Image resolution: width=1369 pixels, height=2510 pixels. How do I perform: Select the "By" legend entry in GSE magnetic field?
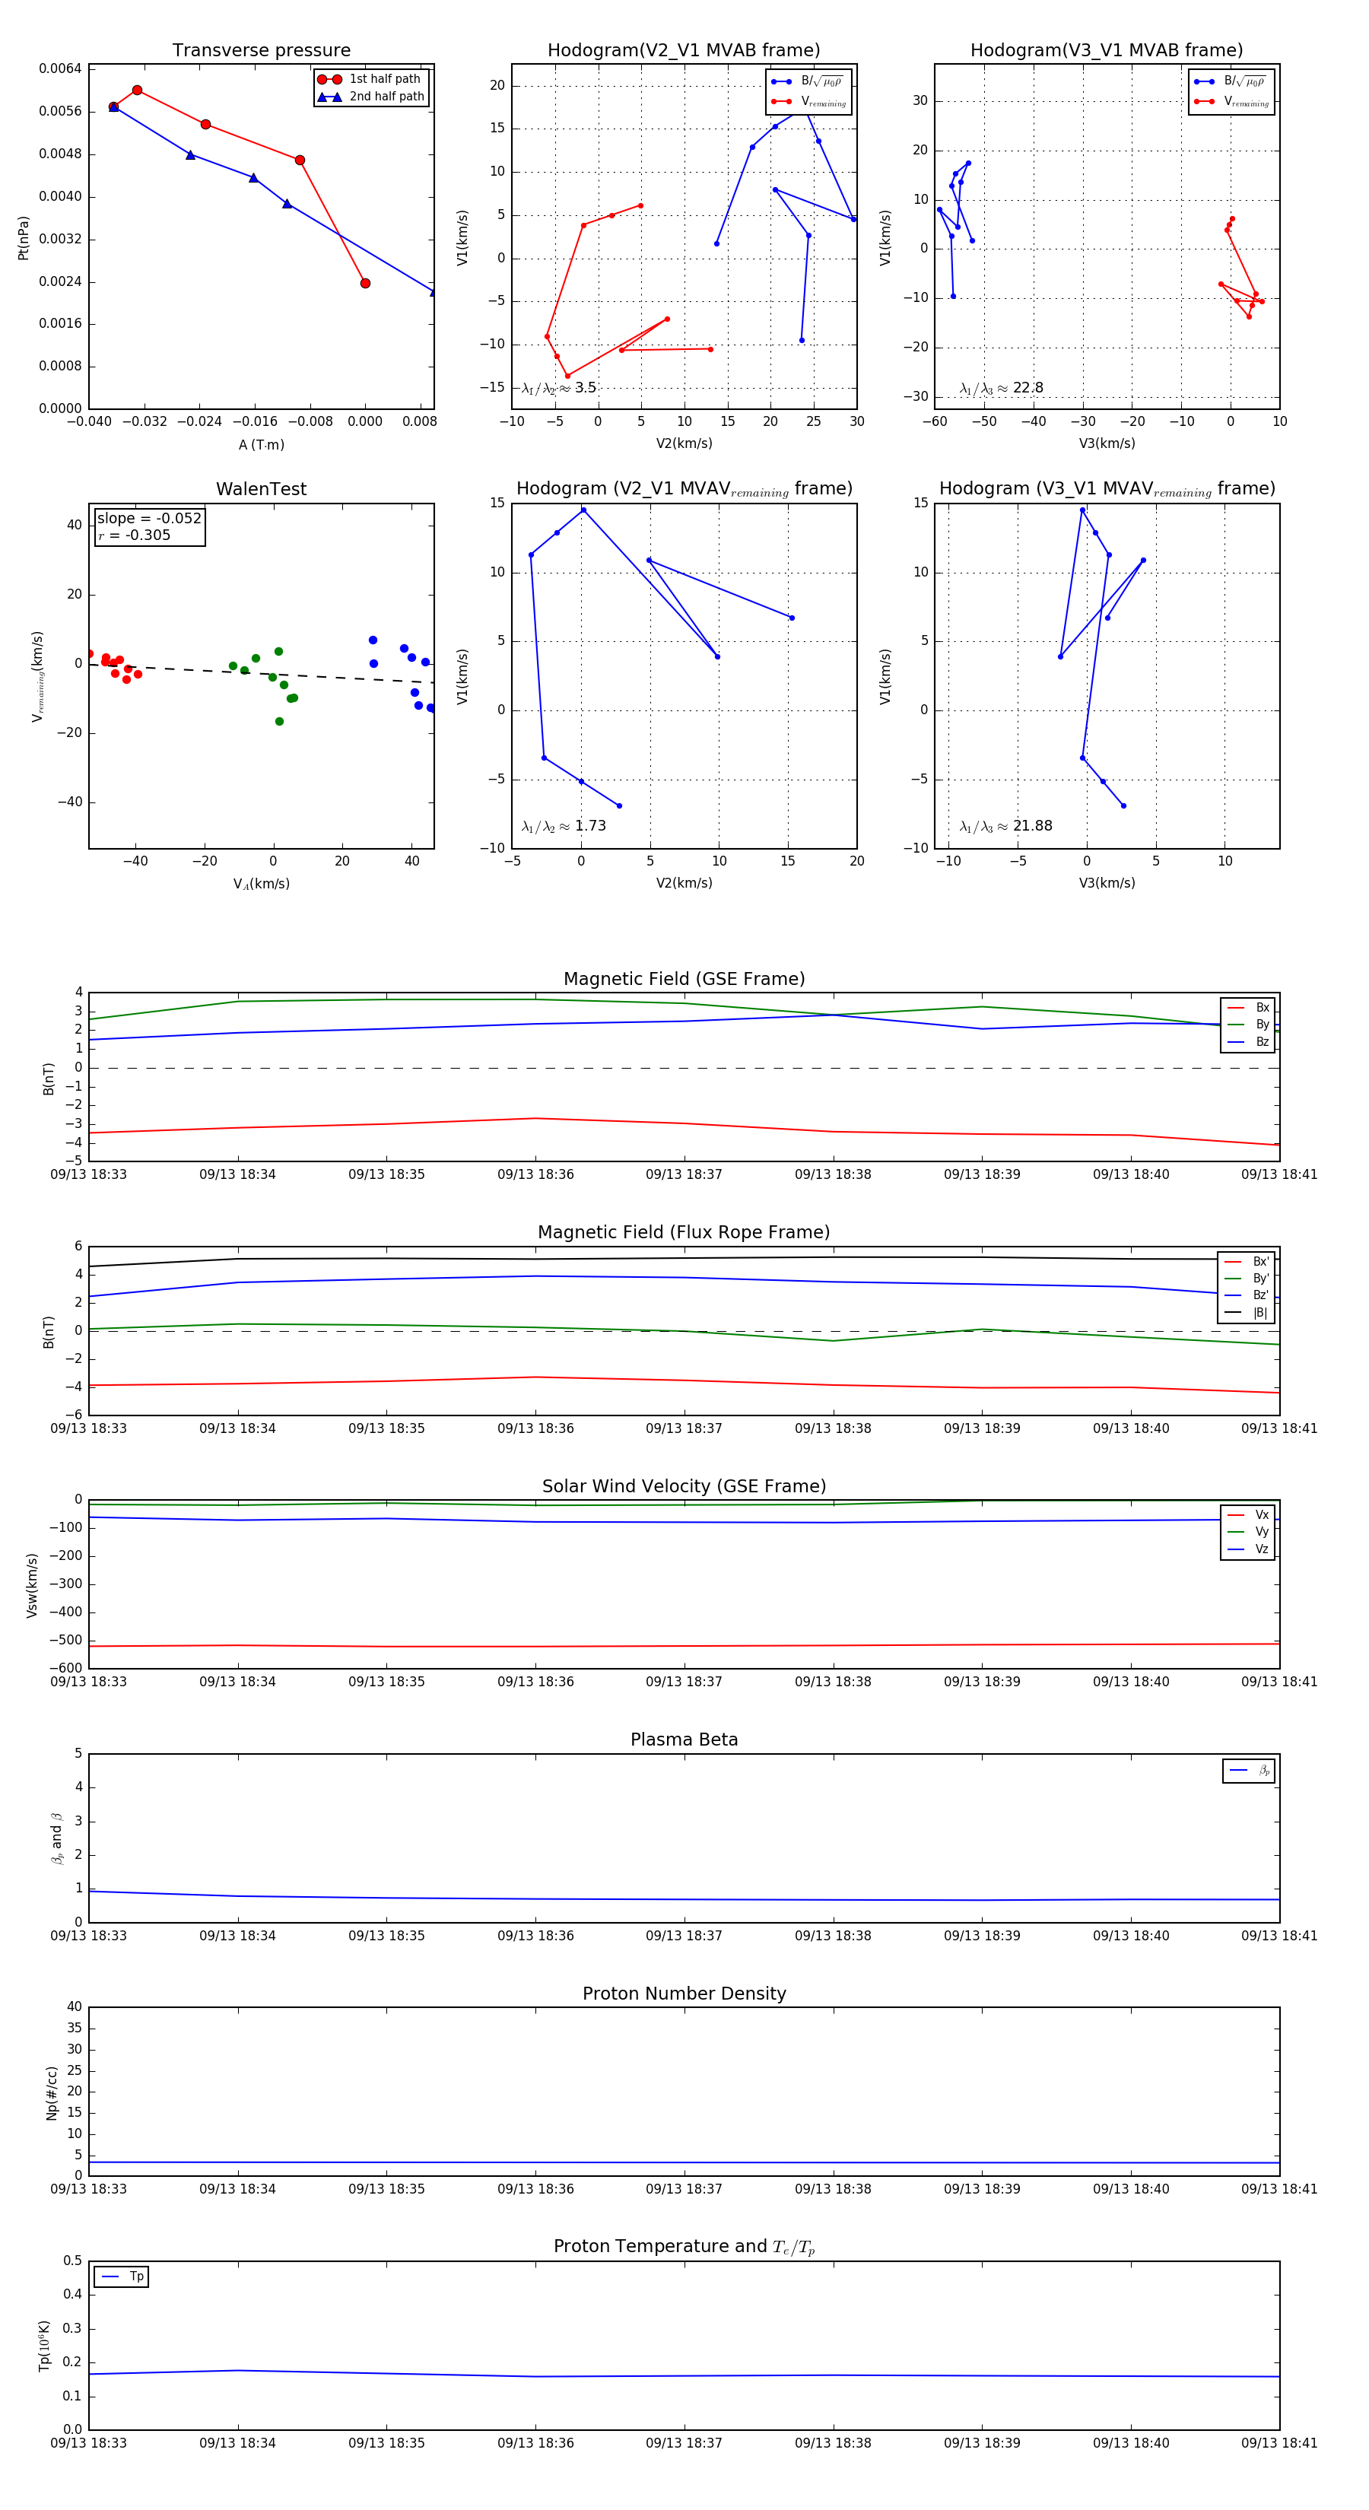point(1248,1024)
